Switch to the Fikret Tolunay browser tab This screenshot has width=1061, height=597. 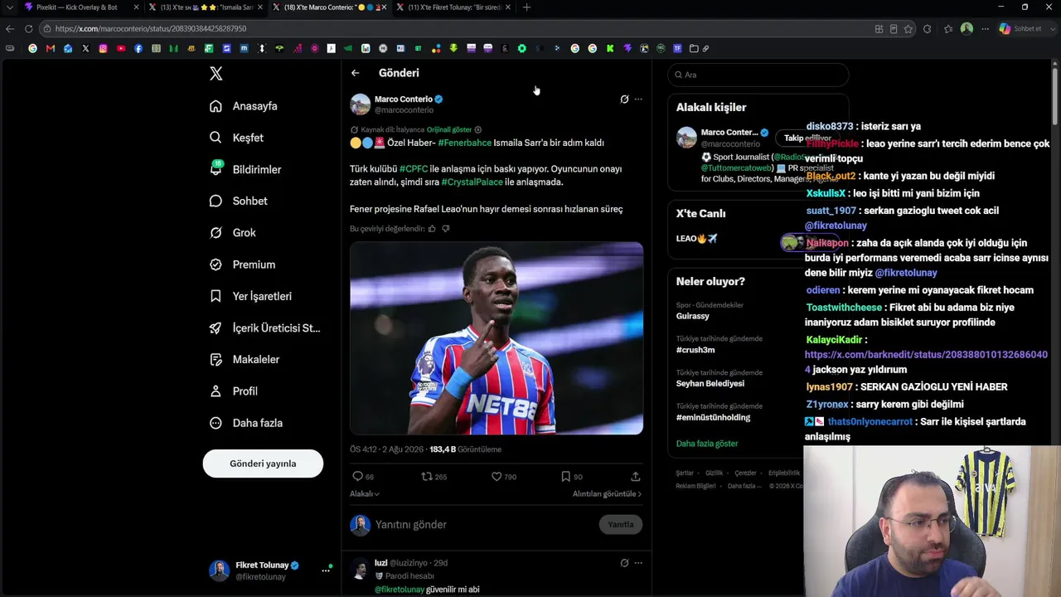pos(453,7)
